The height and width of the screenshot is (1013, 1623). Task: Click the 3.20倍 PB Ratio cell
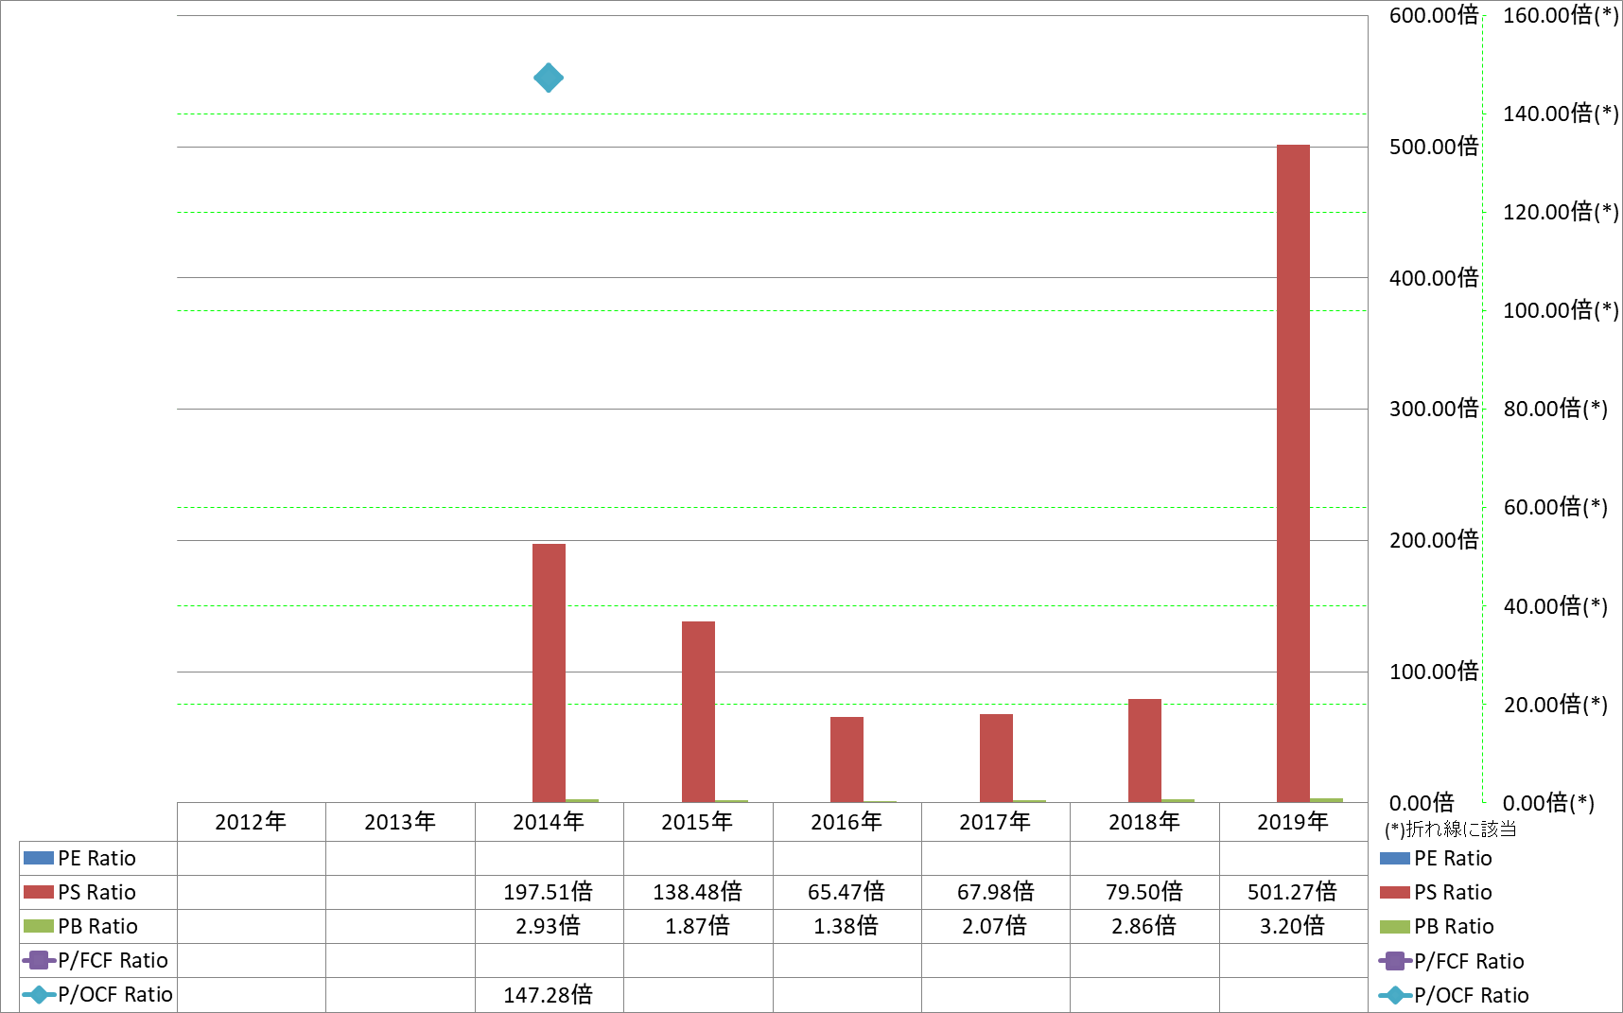point(1293,926)
